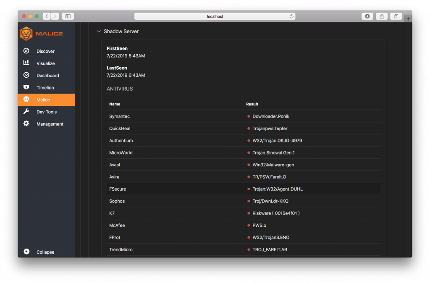Open the Discover compass icon
The width and height of the screenshot is (430, 283).
click(x=26, y=51)
